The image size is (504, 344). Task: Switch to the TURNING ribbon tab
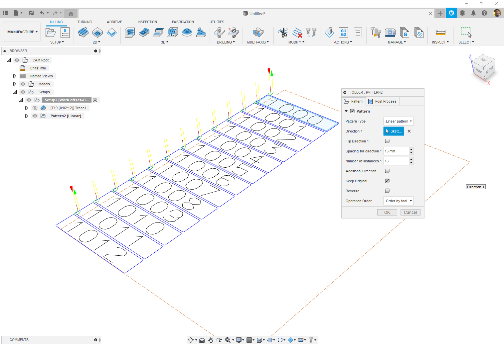(85, 22)
